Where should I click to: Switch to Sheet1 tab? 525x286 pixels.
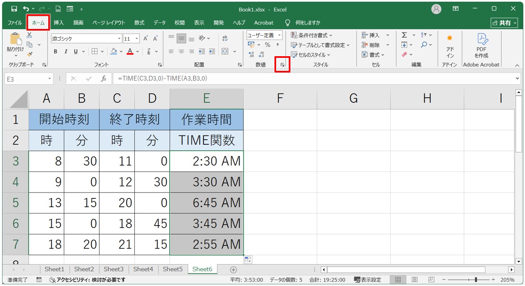tap(55, 270)
